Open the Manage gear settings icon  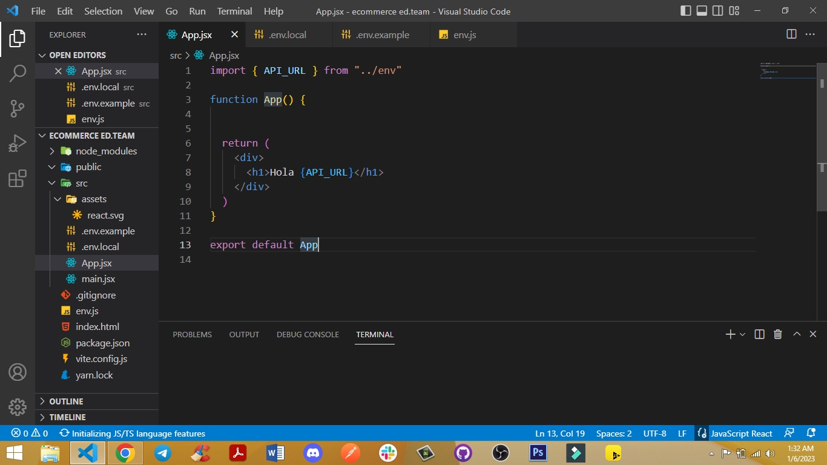coord(18,407)
